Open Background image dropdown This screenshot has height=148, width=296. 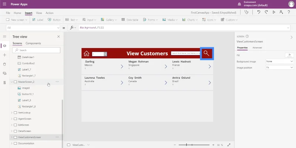pos(280,61)
